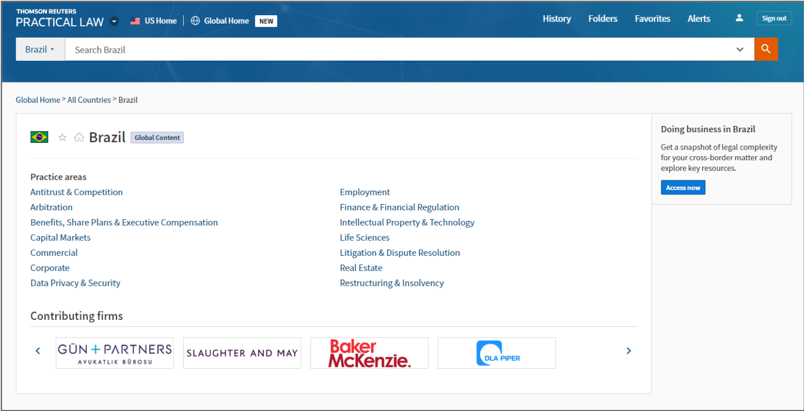
Task: Click the orange search magnifier button
Action: [766, 49]
